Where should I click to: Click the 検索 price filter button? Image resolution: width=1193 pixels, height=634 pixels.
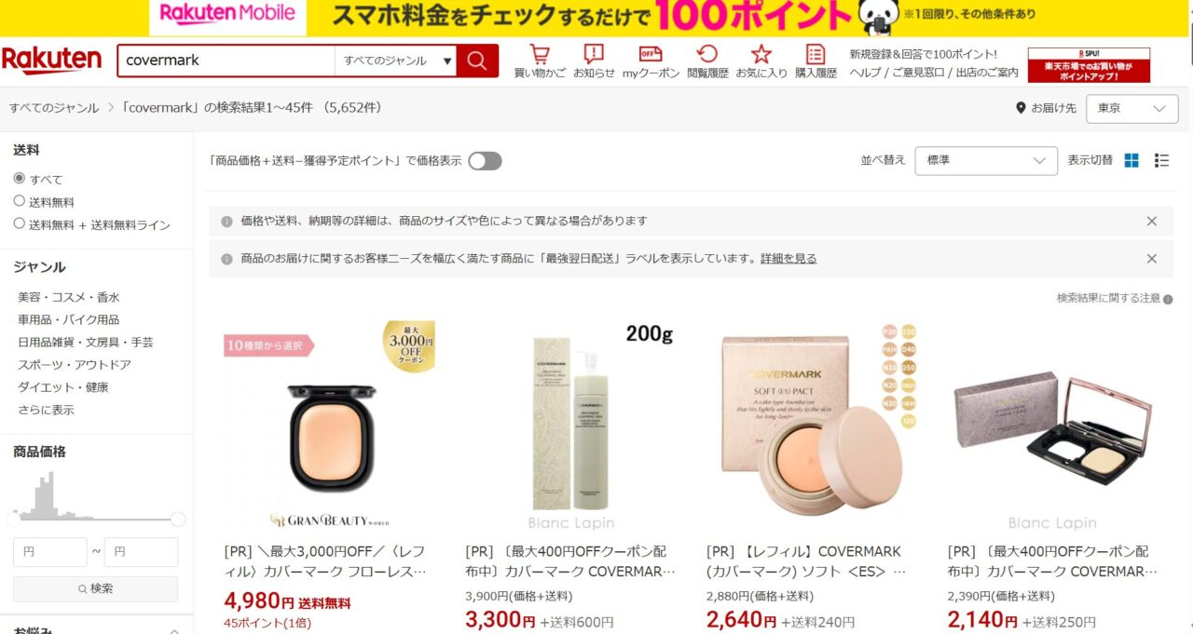tap(95, 588)
